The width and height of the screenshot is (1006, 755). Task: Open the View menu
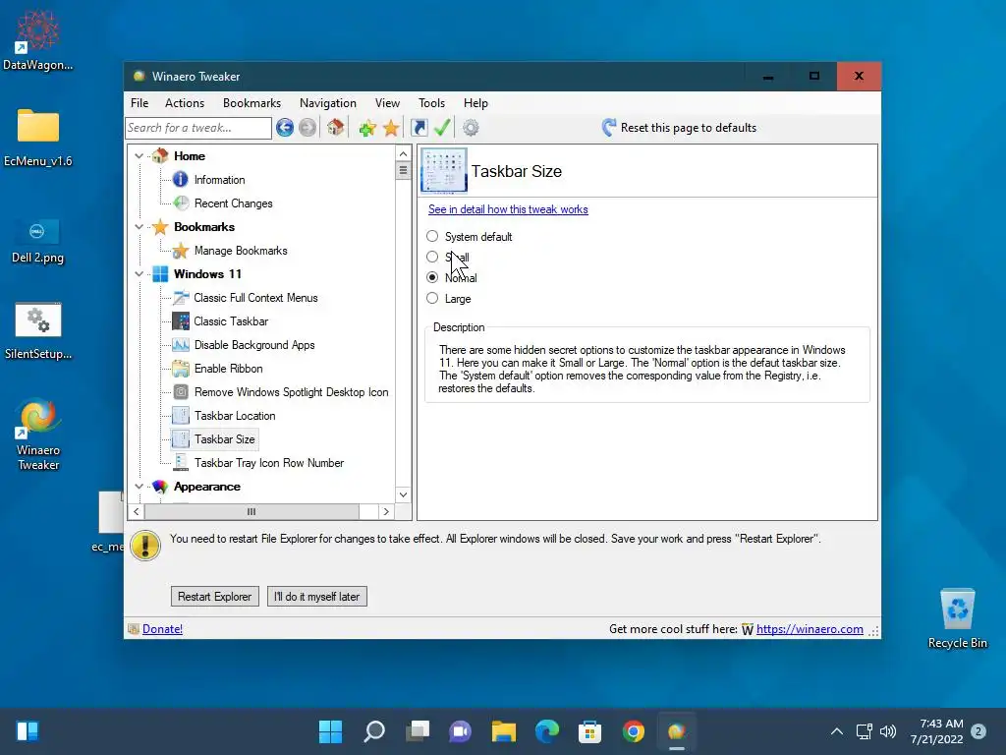pos(387,102)
